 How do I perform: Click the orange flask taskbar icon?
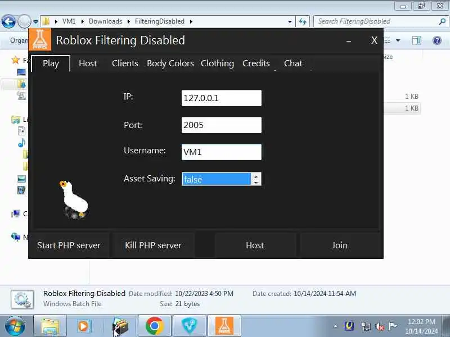point(224,326)
